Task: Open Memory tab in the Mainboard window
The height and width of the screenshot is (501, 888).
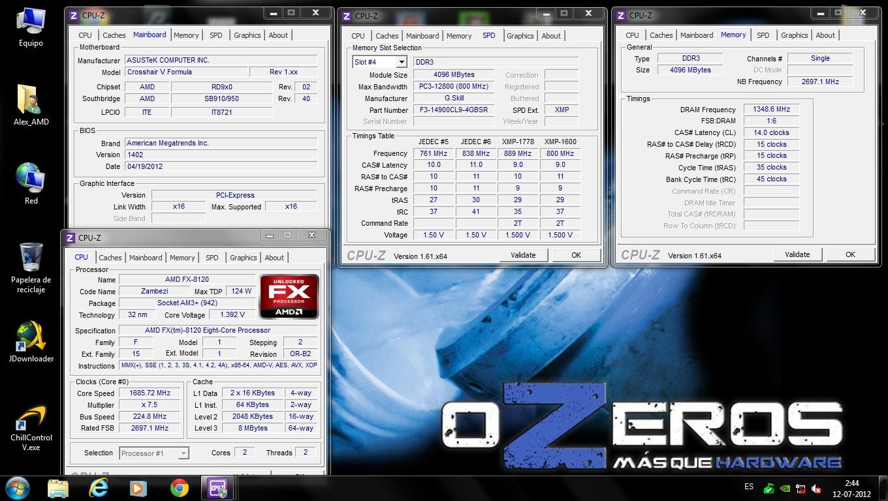Action: click(x=186, y=35)
